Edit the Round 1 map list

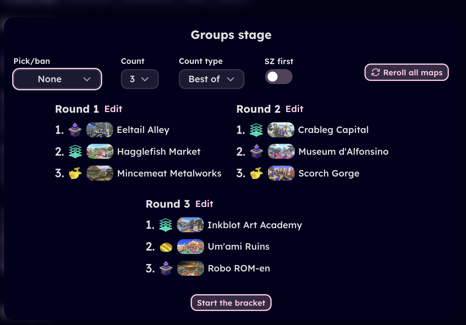(113, 109)
